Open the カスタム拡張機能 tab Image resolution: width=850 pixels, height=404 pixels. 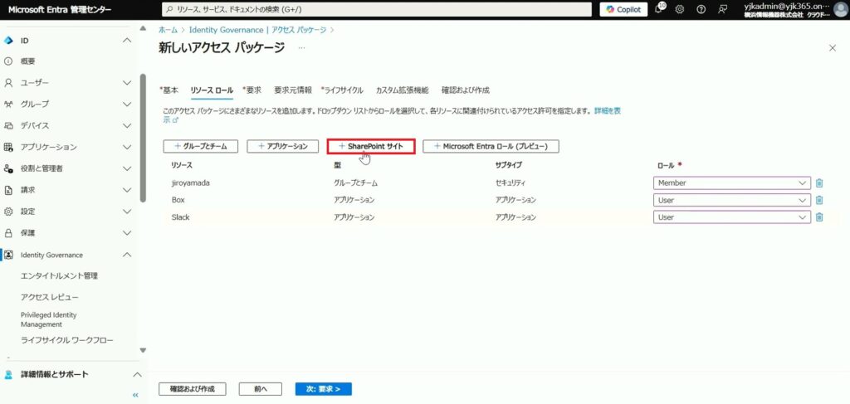(x=403, y=90)
